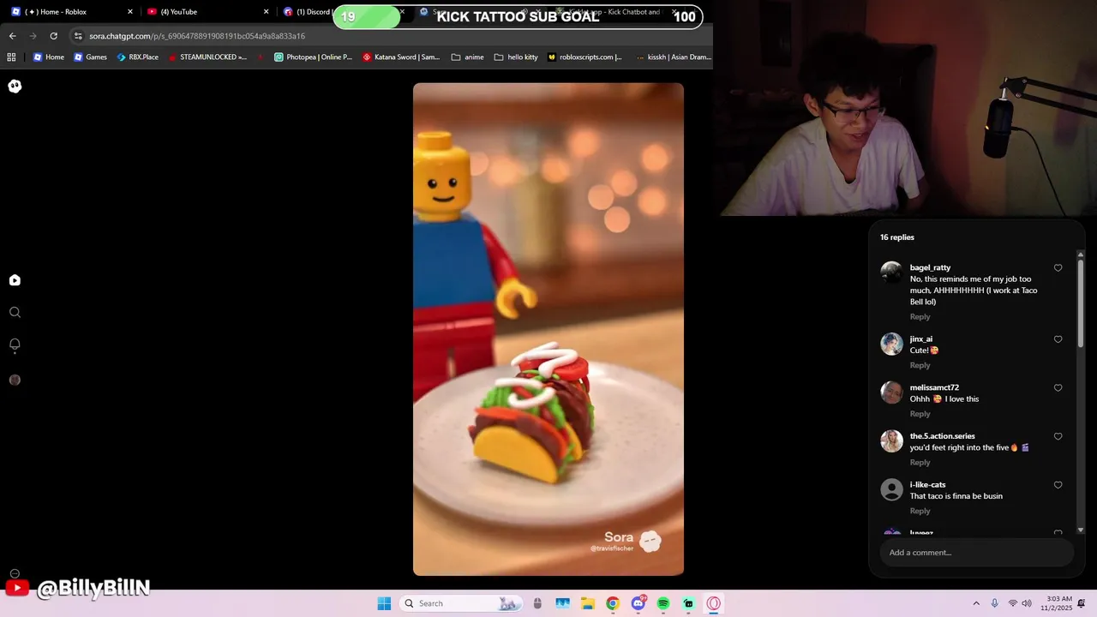Like jinx_ai's comment
The height and width of the screenshot is (617, 1097).
click(x=1058, y=339)
